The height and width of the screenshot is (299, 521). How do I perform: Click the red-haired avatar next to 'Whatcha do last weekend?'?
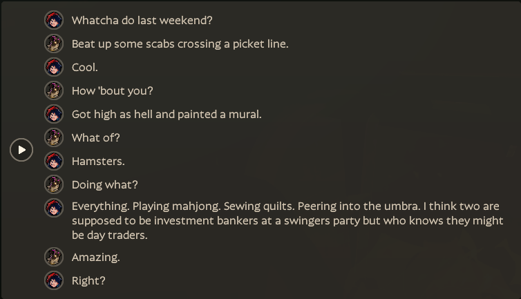54,20
